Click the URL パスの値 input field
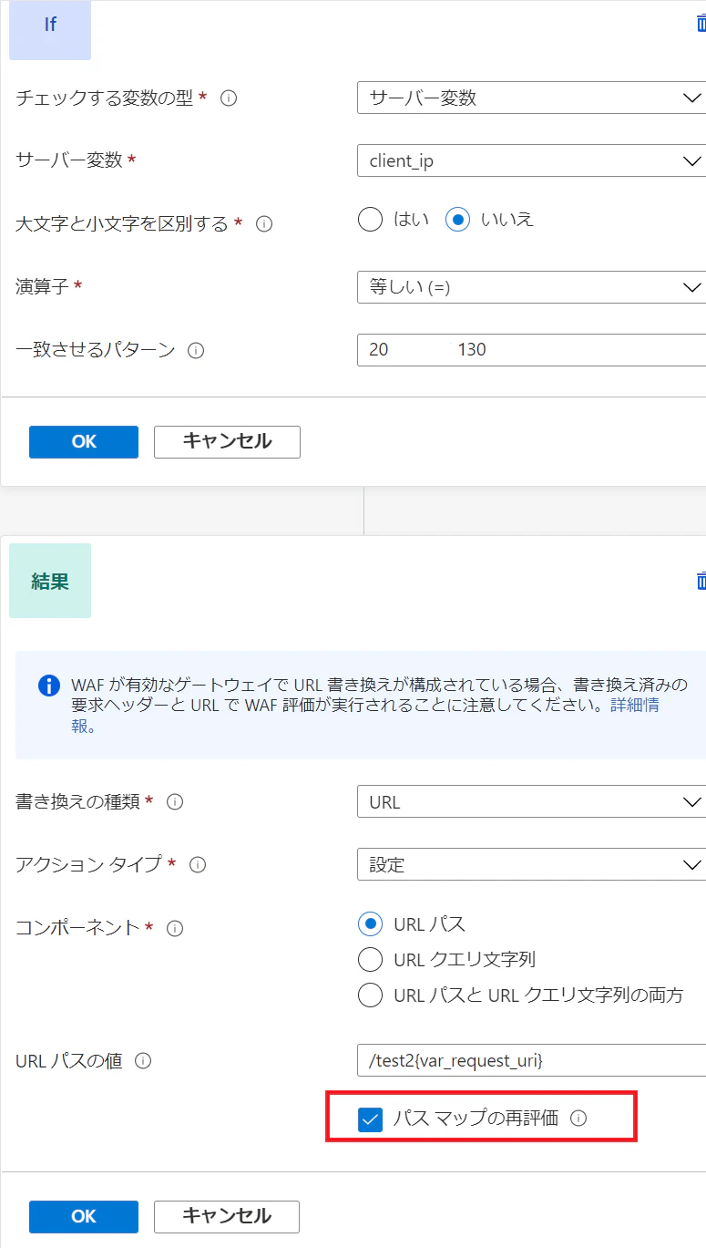 click(531, 1060)
